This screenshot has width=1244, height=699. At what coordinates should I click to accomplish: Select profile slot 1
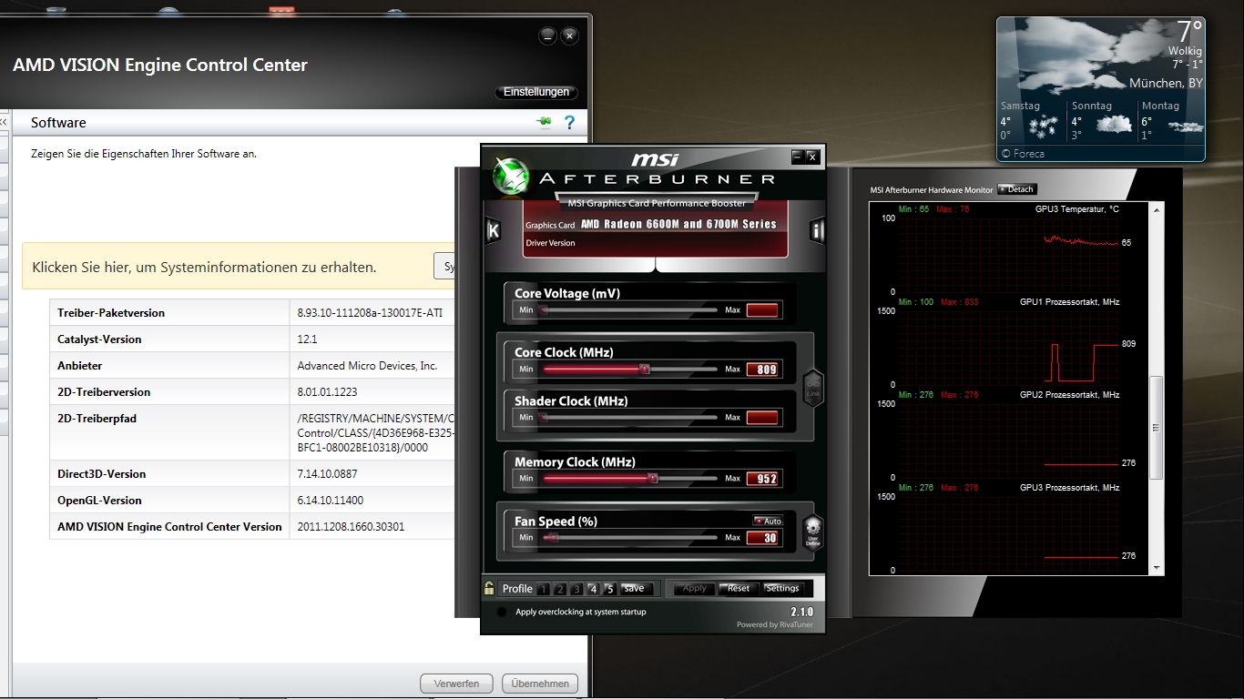pos(544,589)
